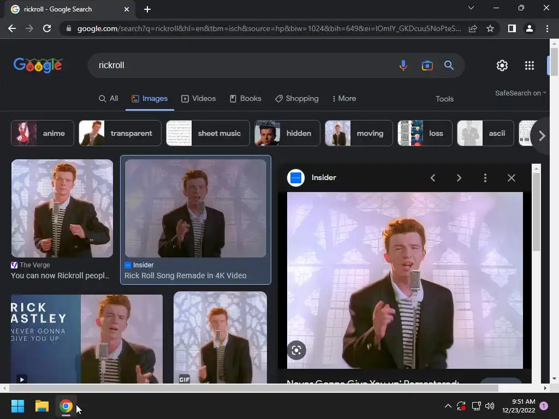Switch to the Books tab
Viewport: 559px width, 419px height.
245,99
